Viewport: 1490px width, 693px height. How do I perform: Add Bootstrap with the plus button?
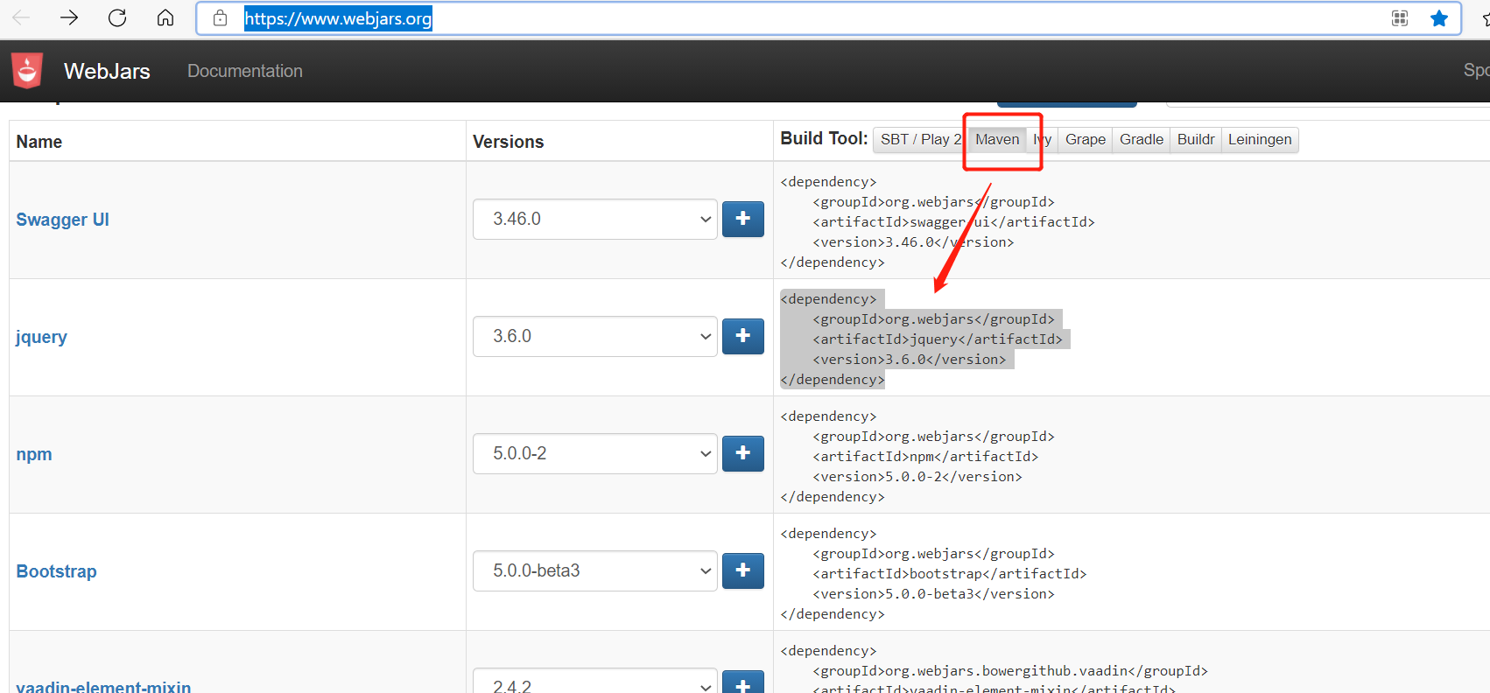point(743,570)
